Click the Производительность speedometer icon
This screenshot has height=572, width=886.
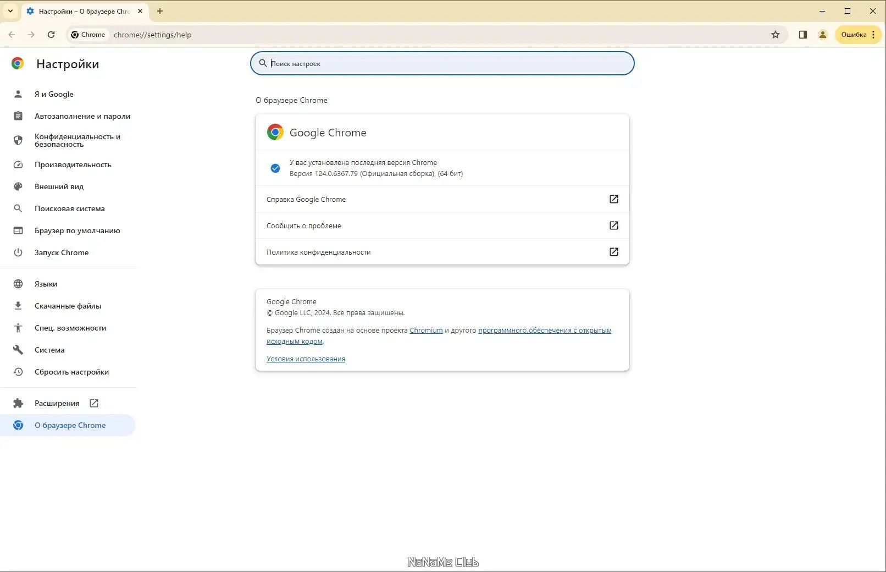pyautogui.click(x=18, y=164)
